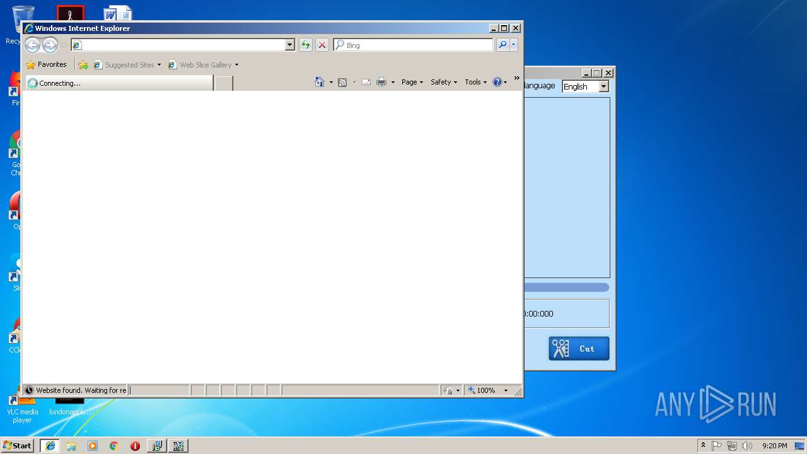Open the Tools menu
807x454 pixels.
pyautogui.click(x=476, y=82)
